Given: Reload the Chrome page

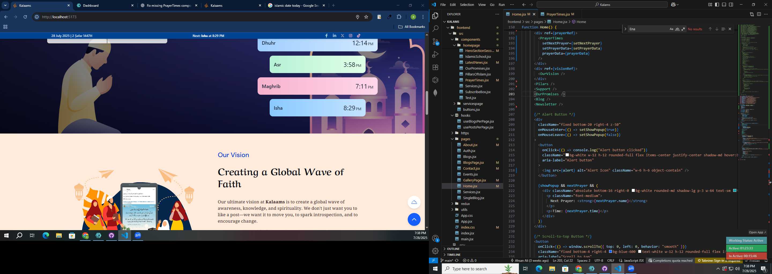Looking at the screenshot, I should click(25, 17).
